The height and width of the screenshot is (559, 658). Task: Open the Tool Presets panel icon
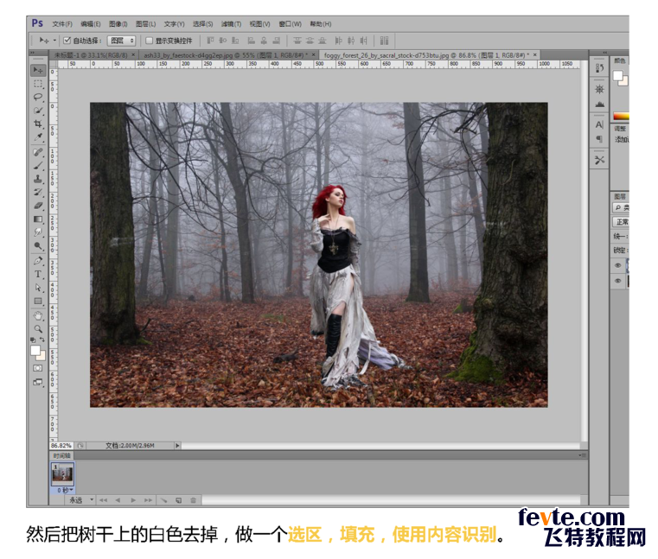point(599,160)
